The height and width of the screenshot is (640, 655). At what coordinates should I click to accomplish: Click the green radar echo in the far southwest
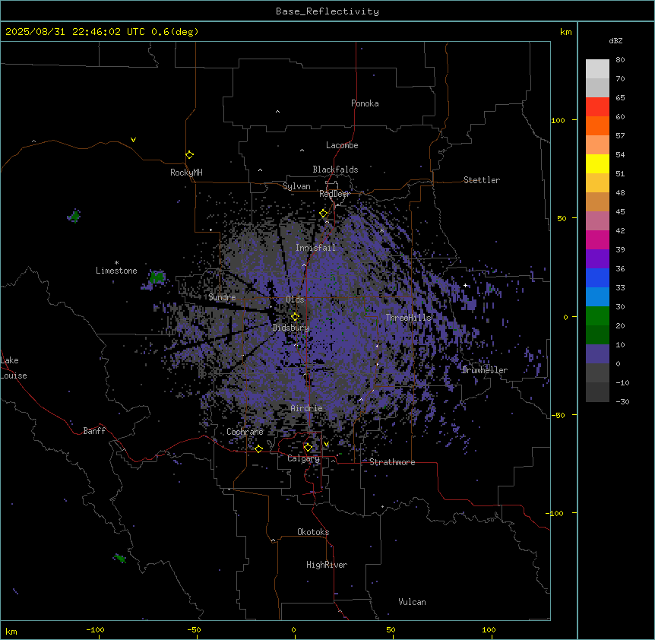point(120,558)
